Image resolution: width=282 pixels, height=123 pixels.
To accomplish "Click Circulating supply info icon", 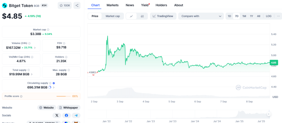I will pyautogui.click(x=50, y=83).
